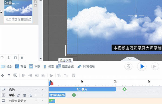Play the video with blue play button

[142, 66]
